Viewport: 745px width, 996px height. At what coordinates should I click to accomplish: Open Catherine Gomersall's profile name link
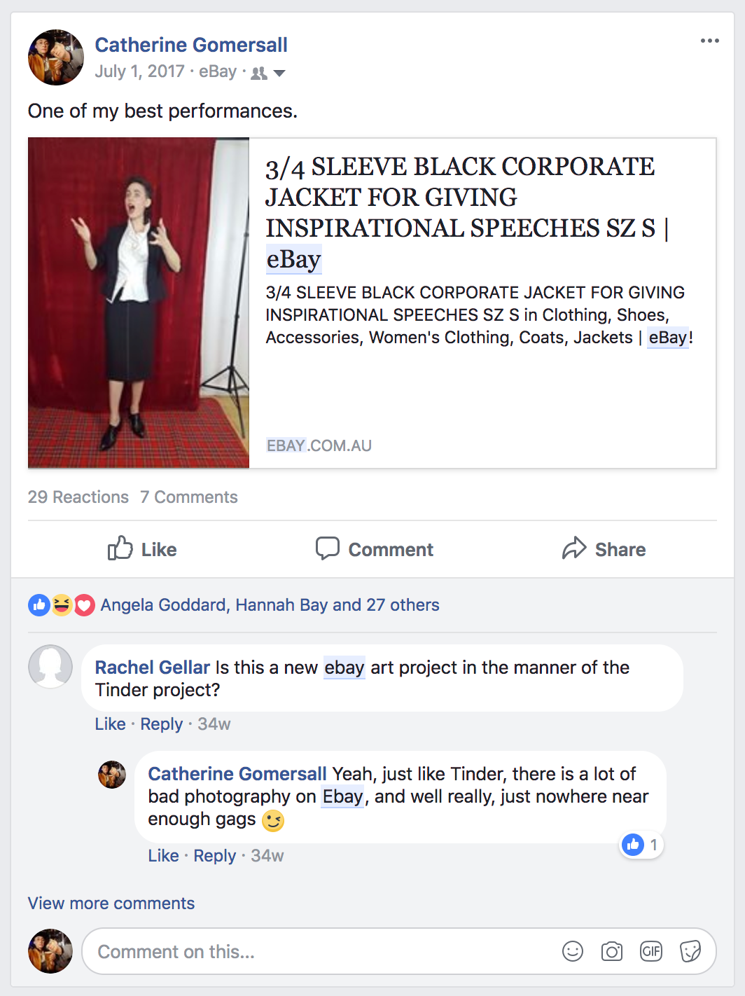[191, 45]
